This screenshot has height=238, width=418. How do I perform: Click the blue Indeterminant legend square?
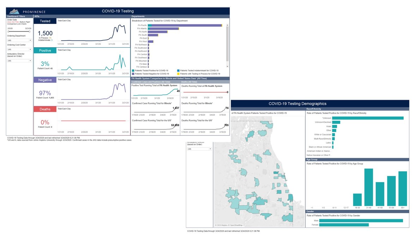[178, 71]
